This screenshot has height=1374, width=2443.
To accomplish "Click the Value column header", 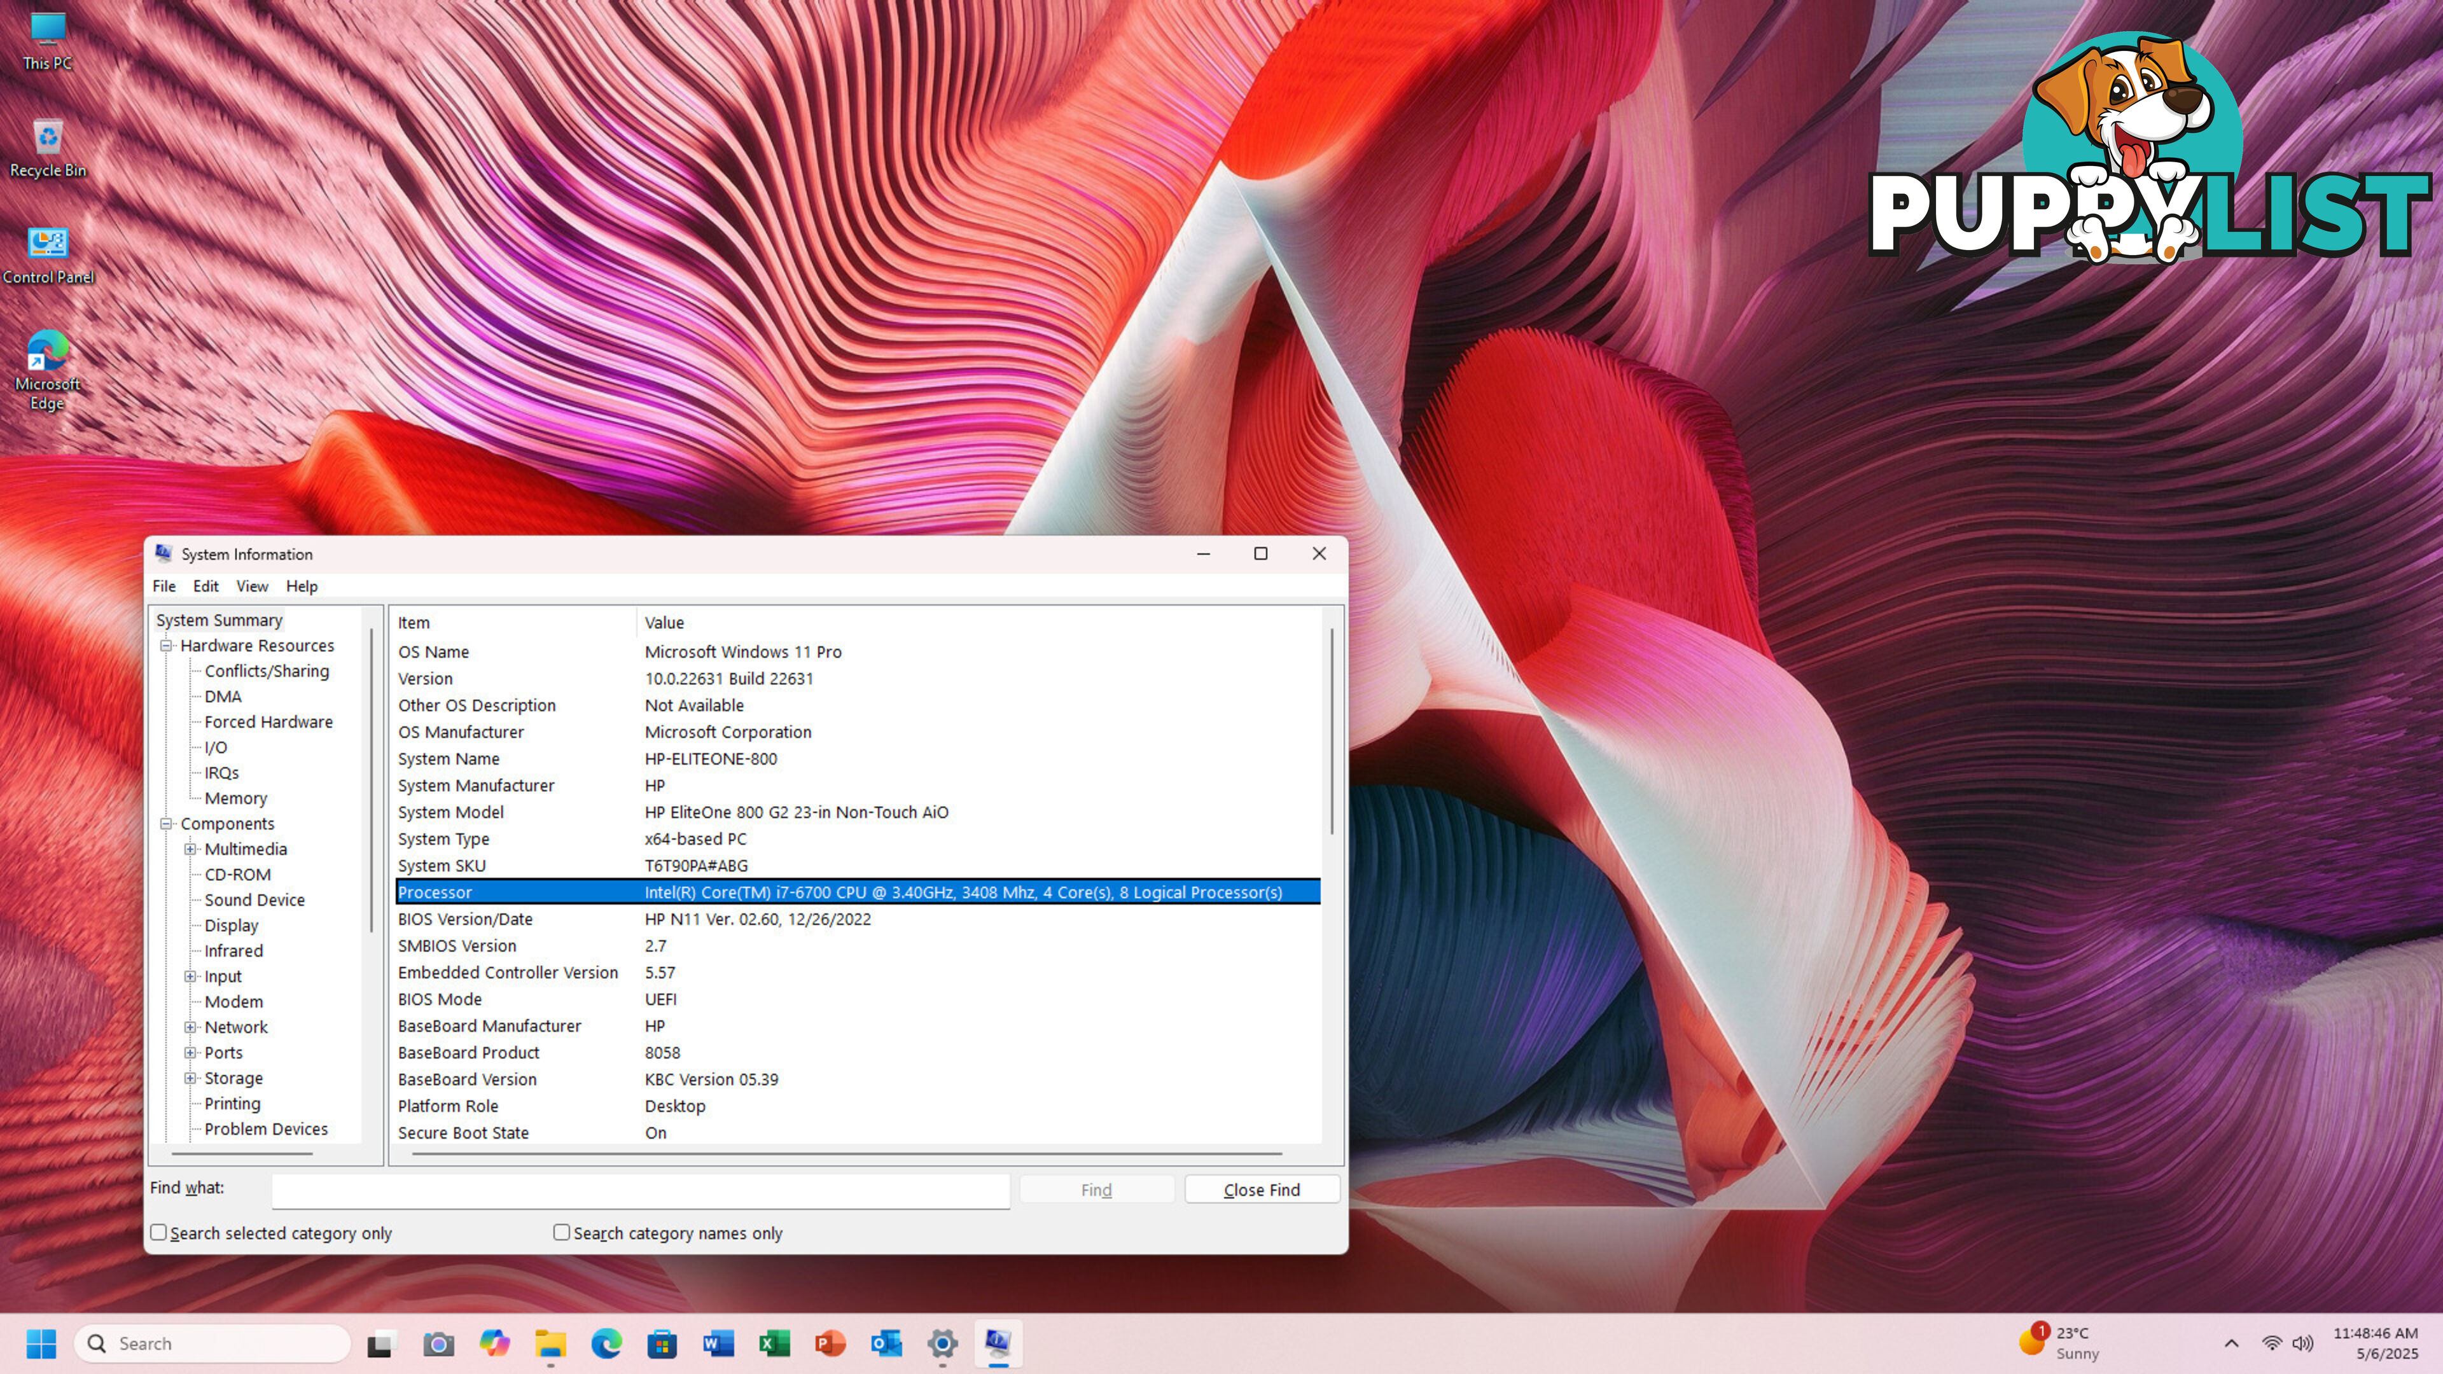I will pos(978,623).
